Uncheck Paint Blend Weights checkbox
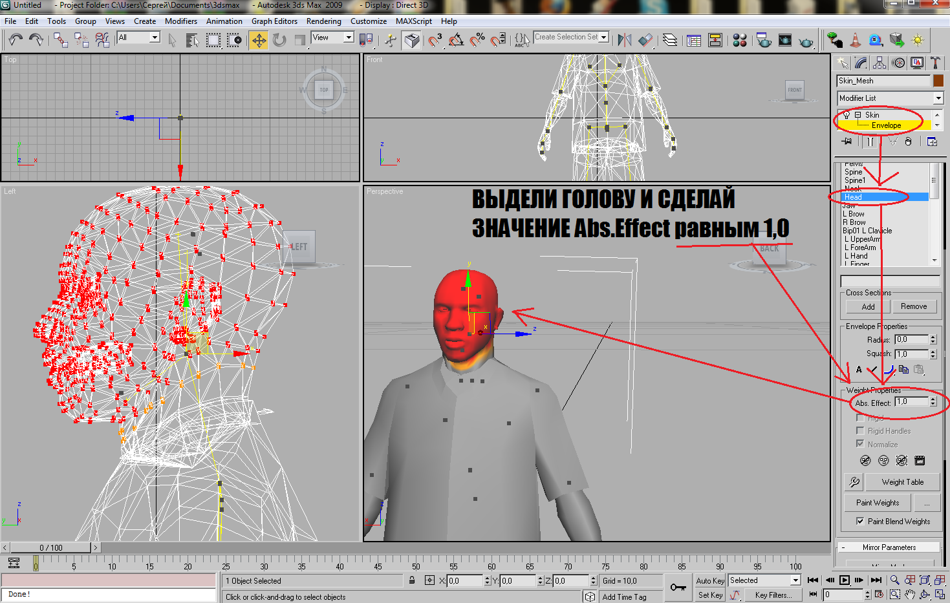 [860, 521]
